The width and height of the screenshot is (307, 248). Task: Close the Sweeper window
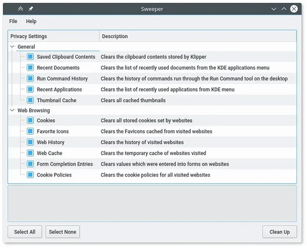click(294, 9)
